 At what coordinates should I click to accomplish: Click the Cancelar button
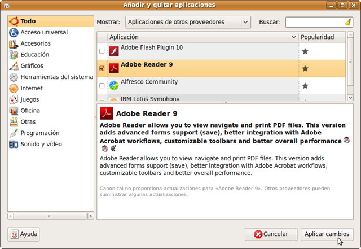coord(271,234)
